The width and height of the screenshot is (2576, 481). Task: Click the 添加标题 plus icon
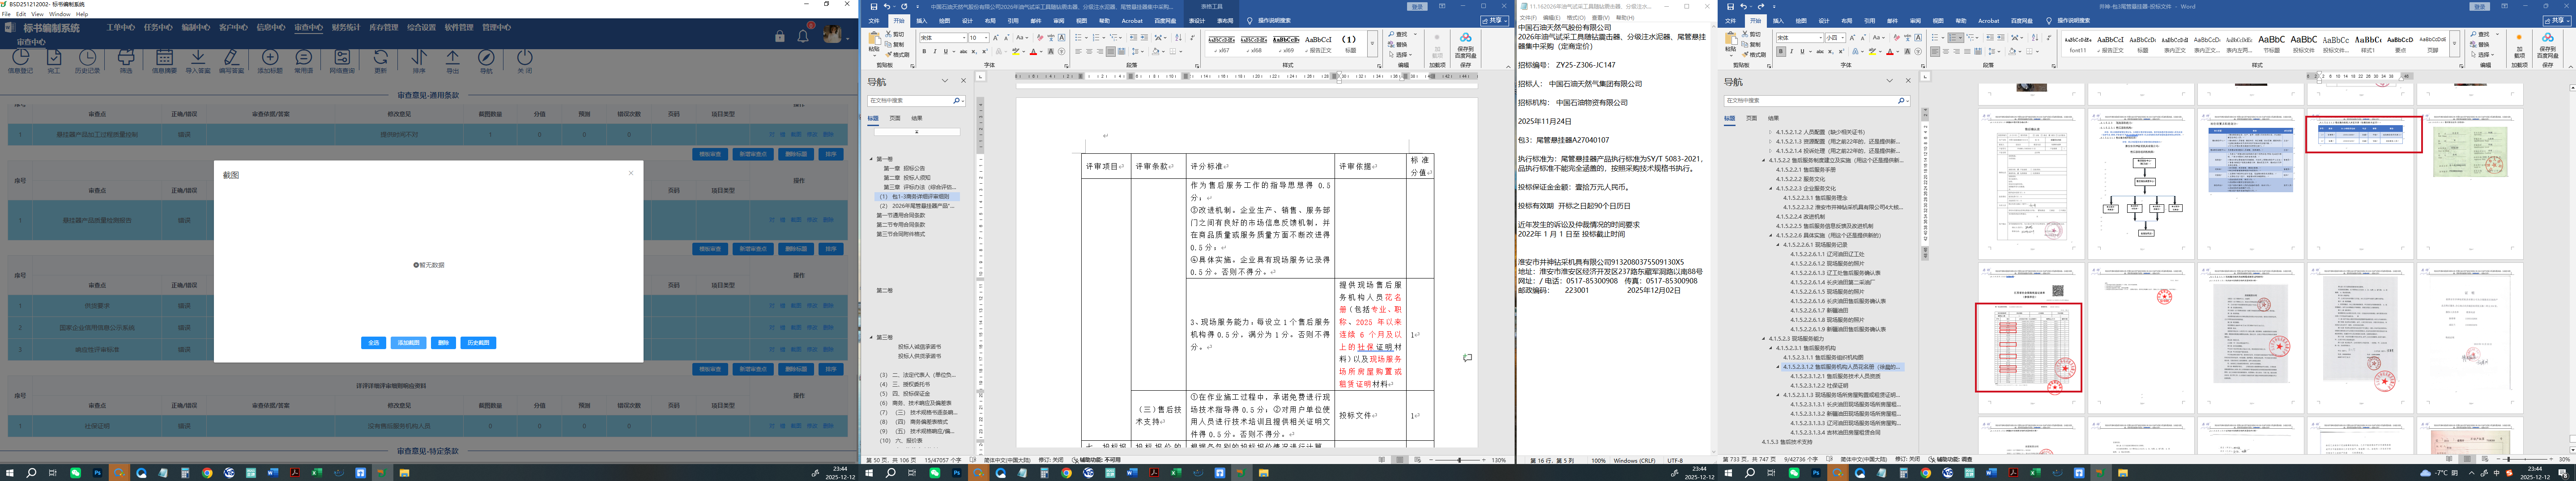(x=269, y=62)
